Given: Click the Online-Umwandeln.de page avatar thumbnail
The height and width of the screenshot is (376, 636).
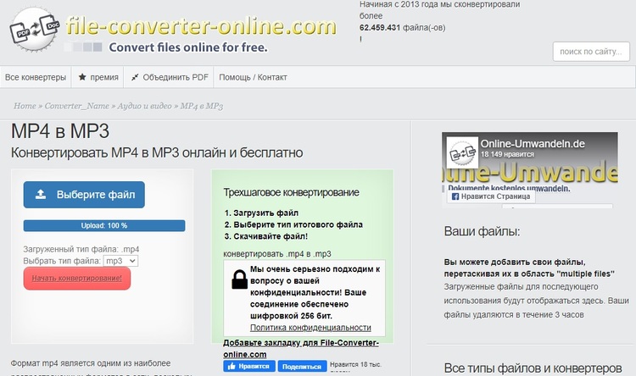Looking at the screenshot, I should tap(462, 152).
